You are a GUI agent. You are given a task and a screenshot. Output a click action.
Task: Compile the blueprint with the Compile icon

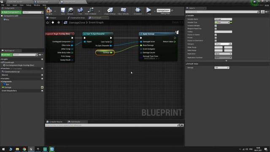point(49,11)
